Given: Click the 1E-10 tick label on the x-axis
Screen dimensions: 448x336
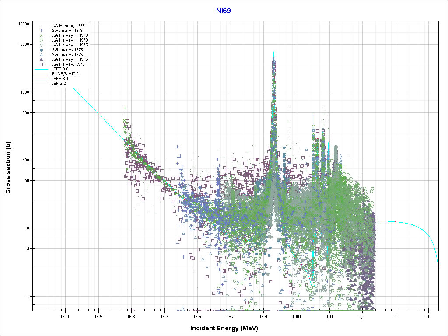Looking at the screenshot, I should [x=65, y=316].
